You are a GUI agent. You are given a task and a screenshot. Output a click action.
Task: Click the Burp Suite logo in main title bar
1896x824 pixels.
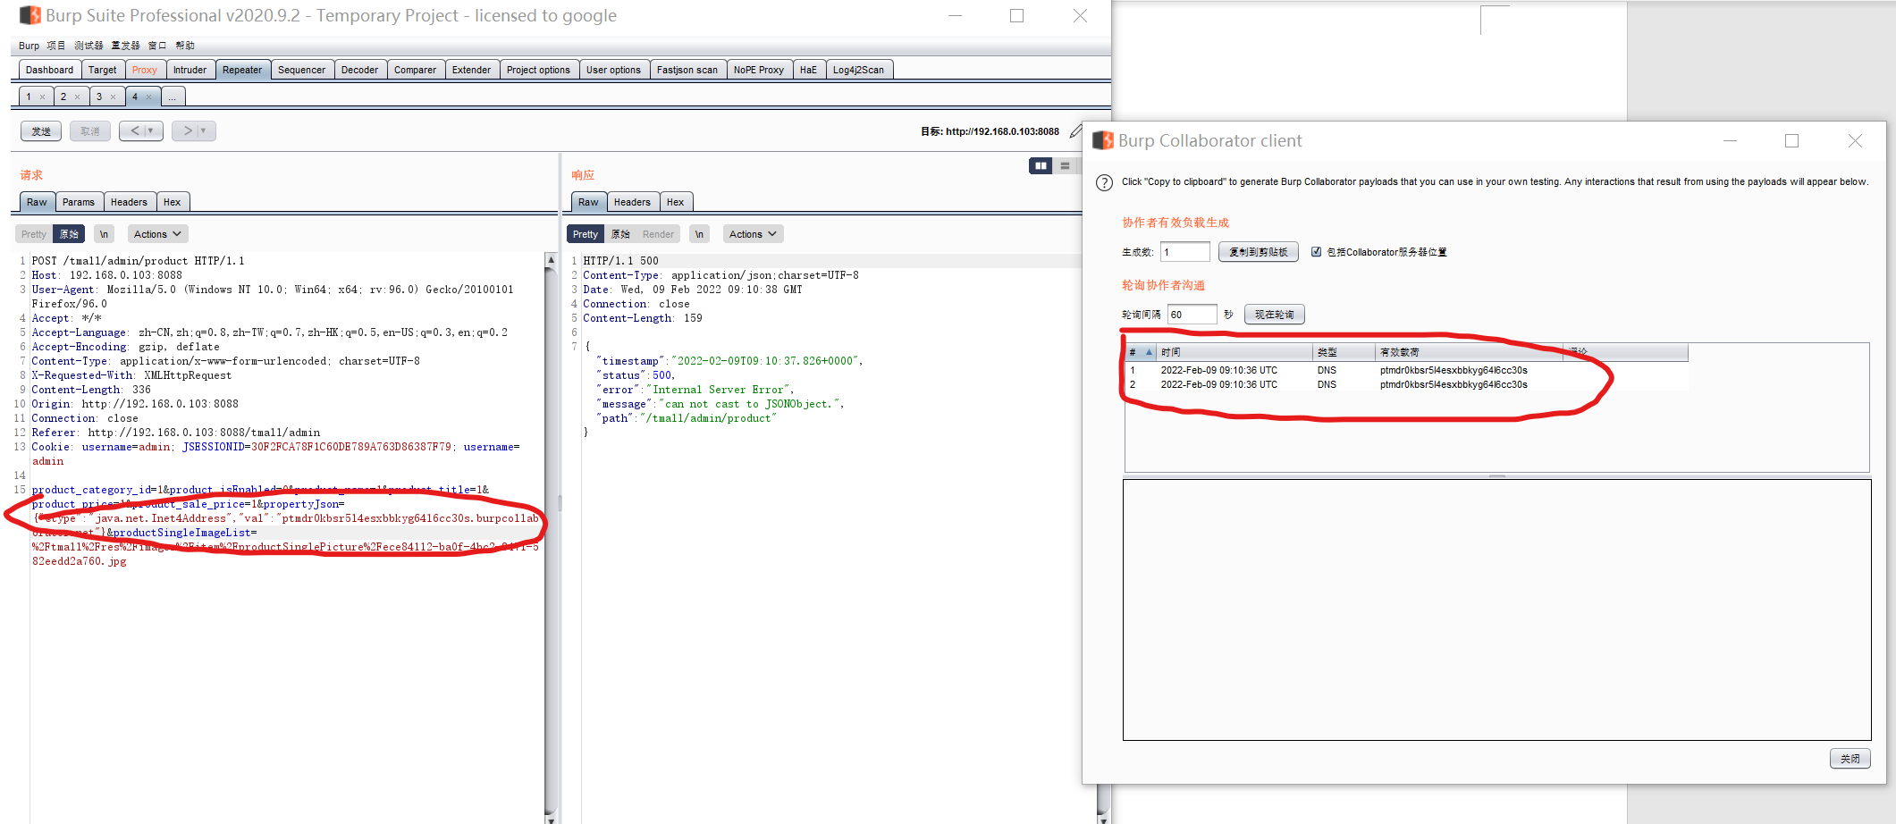point(30,15)
